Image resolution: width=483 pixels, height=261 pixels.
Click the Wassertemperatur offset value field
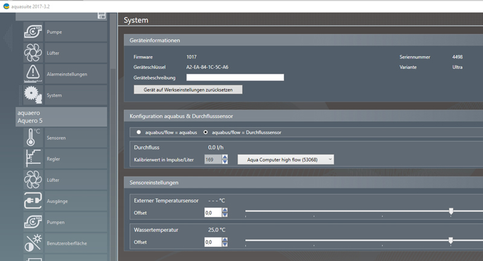coord(212,242)
